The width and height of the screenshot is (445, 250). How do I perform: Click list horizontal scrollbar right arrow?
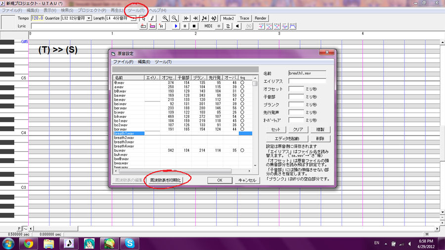pyautogui.click(x=250, y=171)
